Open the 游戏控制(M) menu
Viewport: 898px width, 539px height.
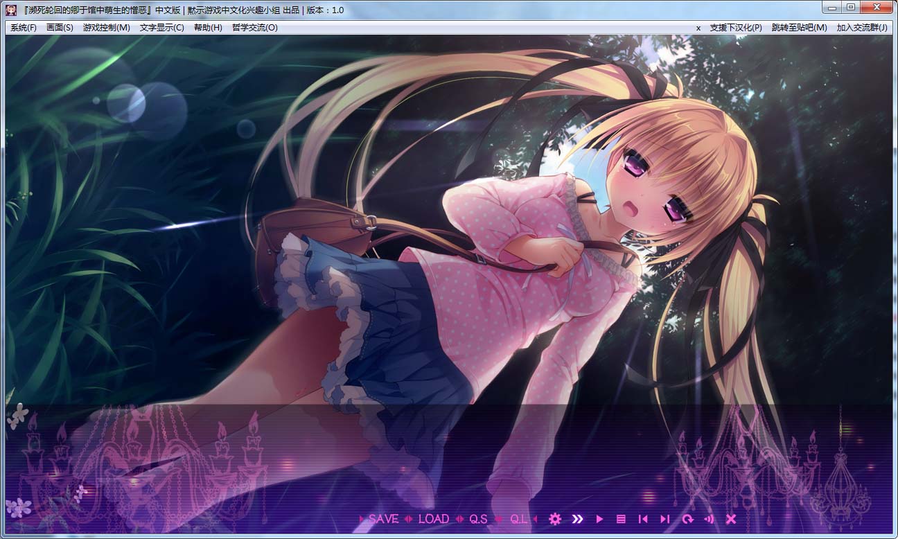pyautogui.click(x=106, y=28)
